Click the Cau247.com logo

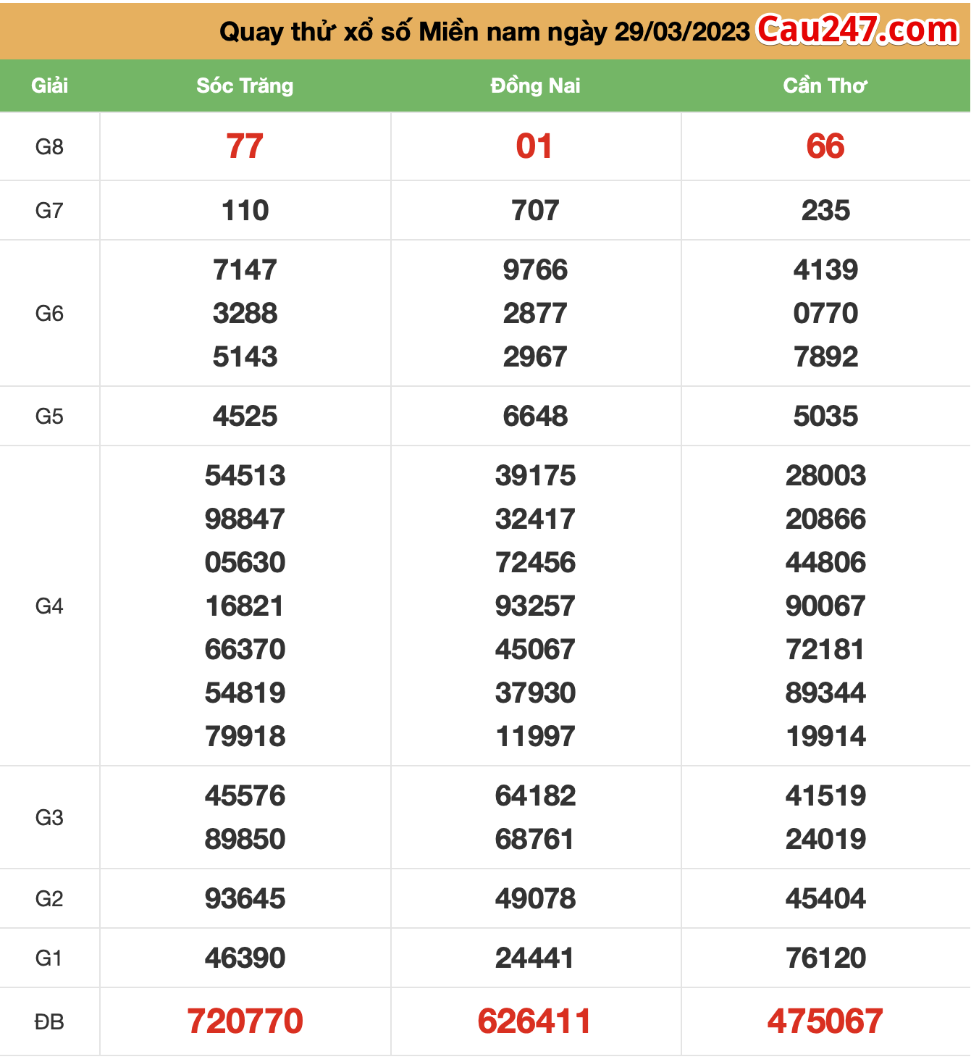click(x=858, y=30)
